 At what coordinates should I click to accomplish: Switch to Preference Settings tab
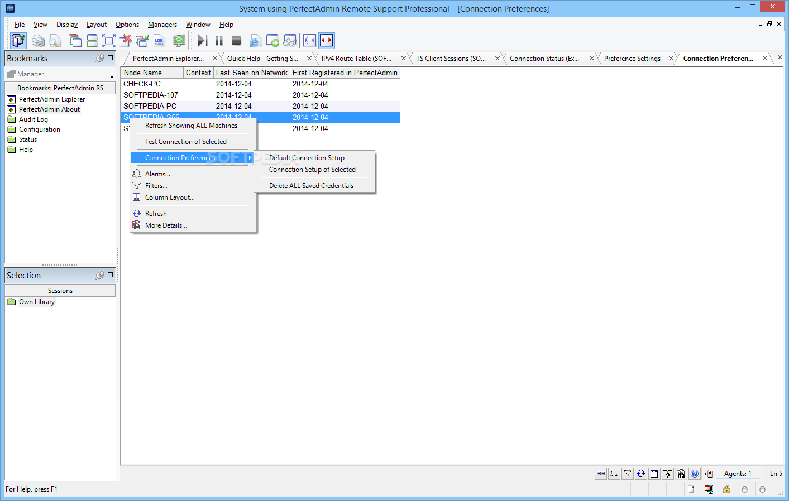pos(632,59)
